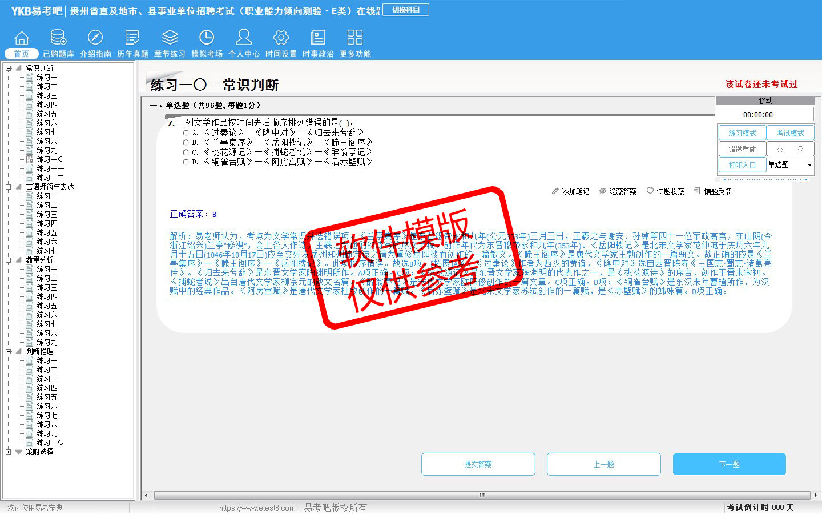Open the 已购题库 database icon
The height and width of the screenshot is (514, 822).
[x=58, y=38]
